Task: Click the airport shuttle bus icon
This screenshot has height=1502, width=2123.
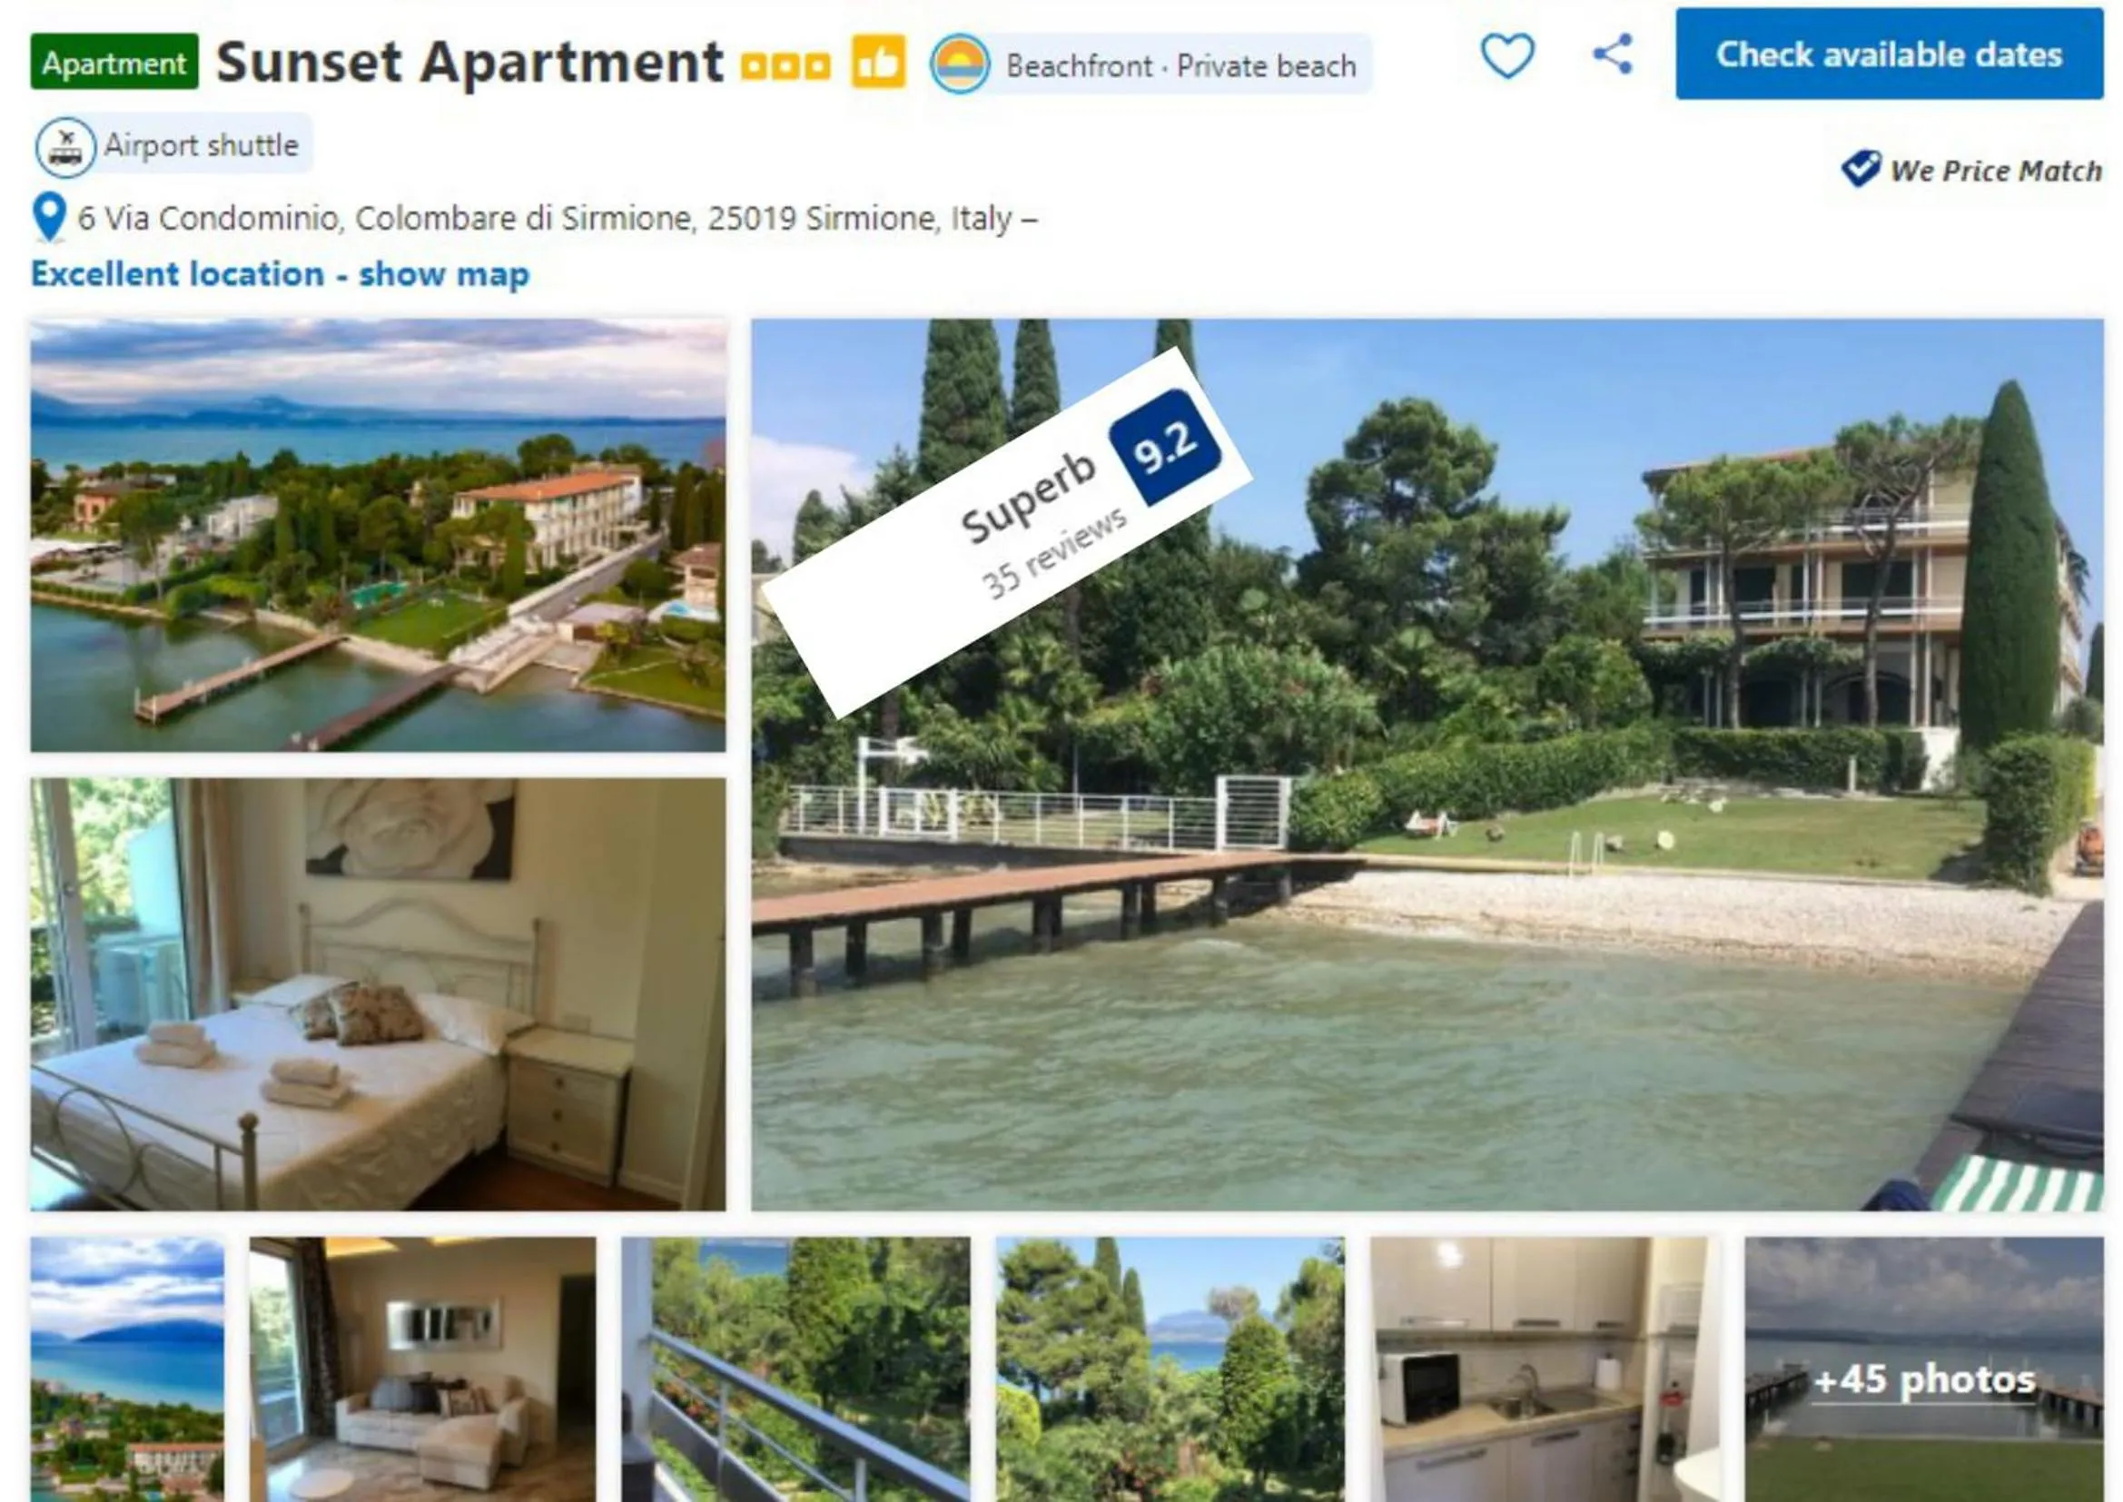Action: 64,147
